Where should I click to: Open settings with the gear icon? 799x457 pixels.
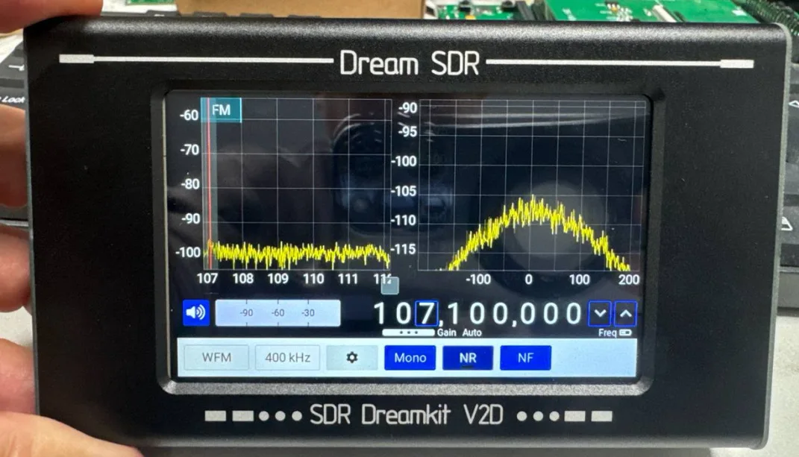(351, 358)
